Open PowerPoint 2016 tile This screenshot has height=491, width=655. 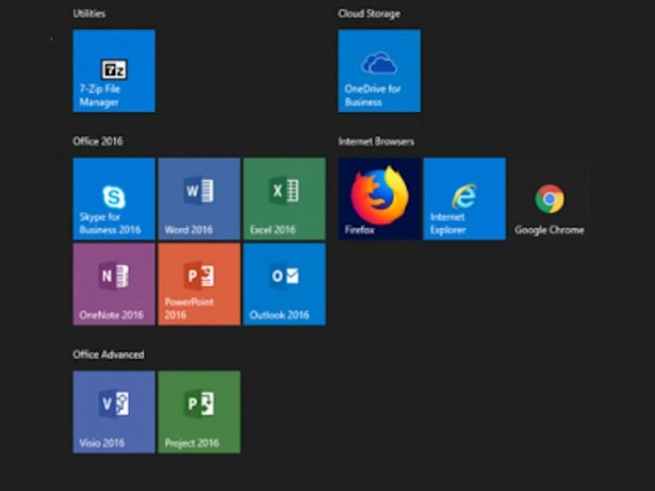(x=199, y=285)
